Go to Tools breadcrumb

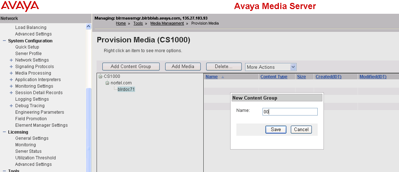(138, 23)
